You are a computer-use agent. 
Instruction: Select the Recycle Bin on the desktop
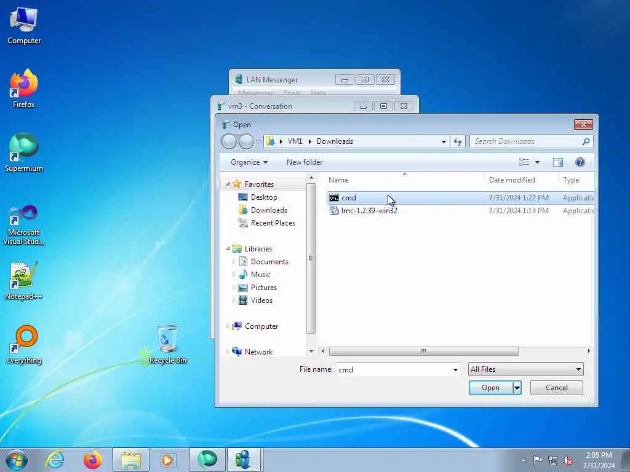(x=167, y=344)
